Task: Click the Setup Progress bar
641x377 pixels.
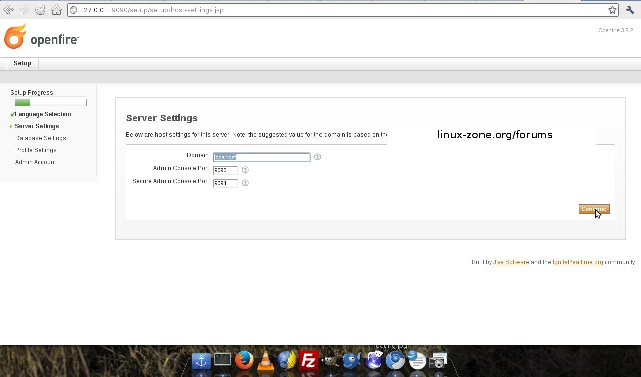Action: (x=51, y=103)
